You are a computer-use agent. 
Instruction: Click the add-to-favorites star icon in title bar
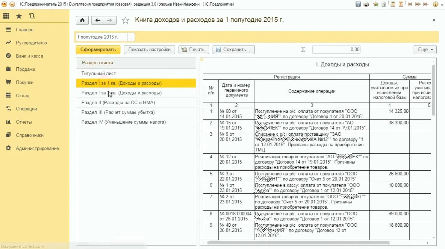point(376,4)
